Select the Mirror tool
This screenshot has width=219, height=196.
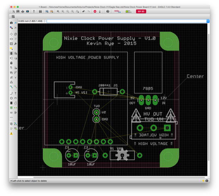[x=11, y=39]
